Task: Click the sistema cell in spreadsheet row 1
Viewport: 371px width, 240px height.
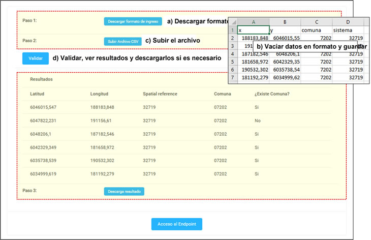Action: [348, 30]
